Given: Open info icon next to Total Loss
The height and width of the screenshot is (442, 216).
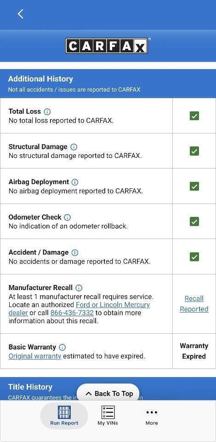Looking at the screenshot, I should pyautogui.click(x=47, y=111).
